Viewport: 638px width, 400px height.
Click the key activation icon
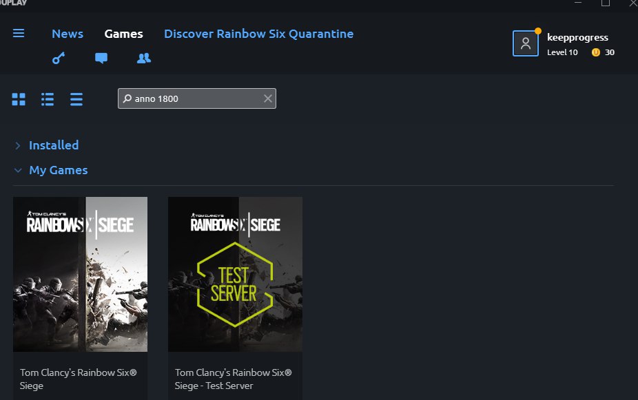[x=59, y=59]
